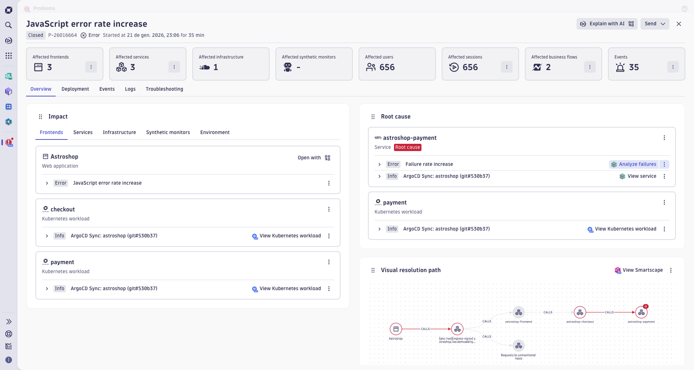Viewport: 694px width, 370px height.
Task: Open the Problems app icon in sidebar
Action: (9, 142)
